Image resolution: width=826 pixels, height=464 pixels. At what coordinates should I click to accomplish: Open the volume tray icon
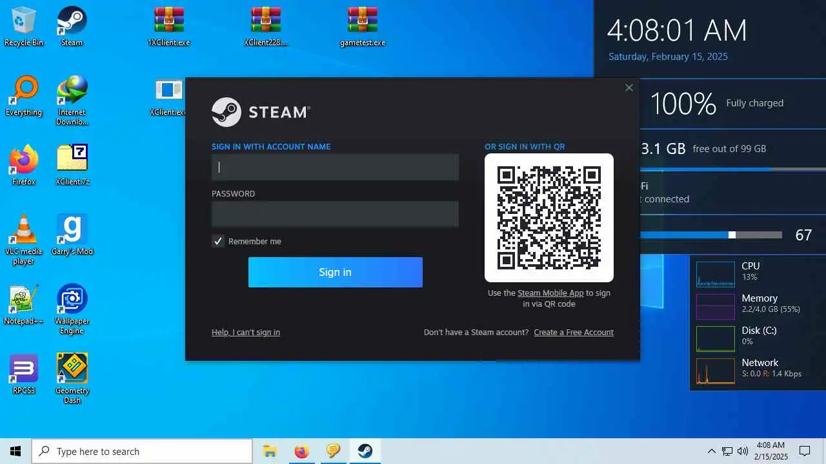coord(743,451)
